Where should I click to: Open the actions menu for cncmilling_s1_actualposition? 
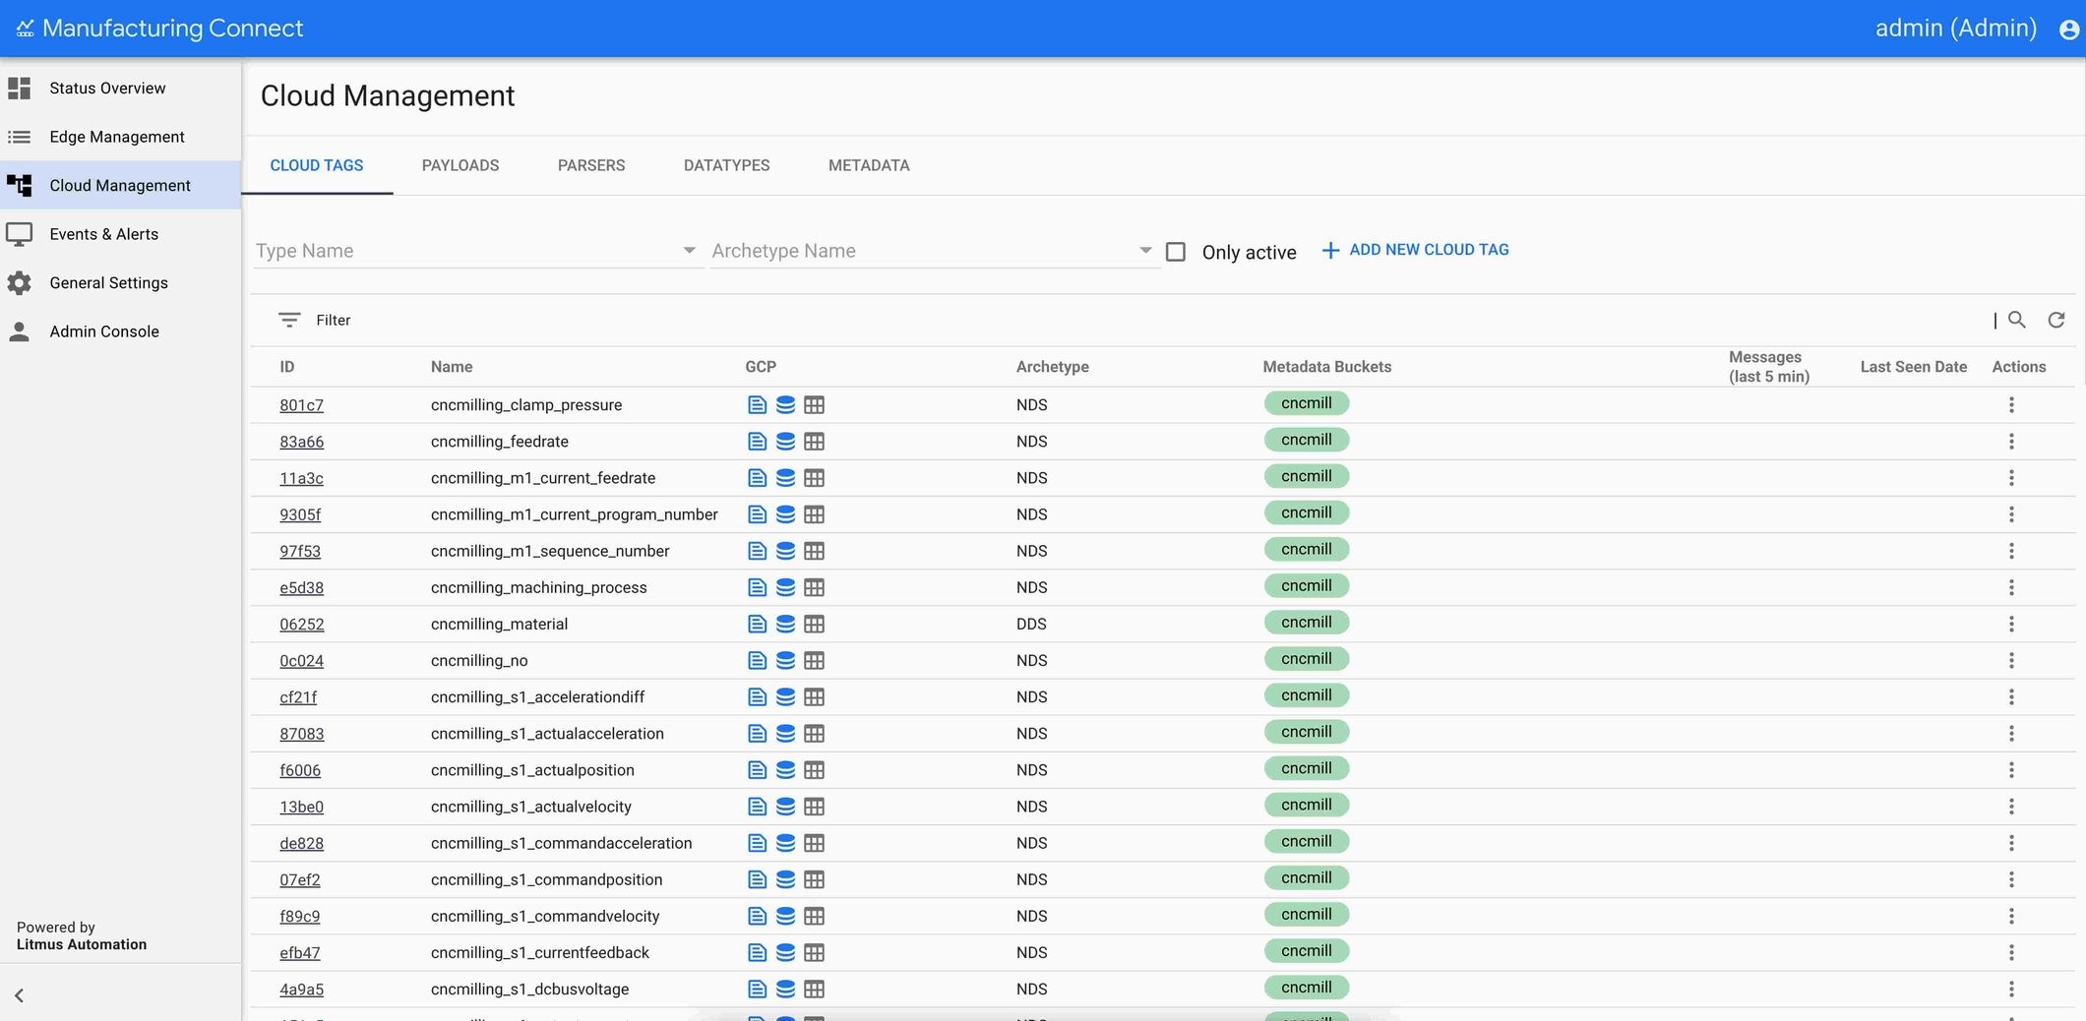pos(2011,769)
